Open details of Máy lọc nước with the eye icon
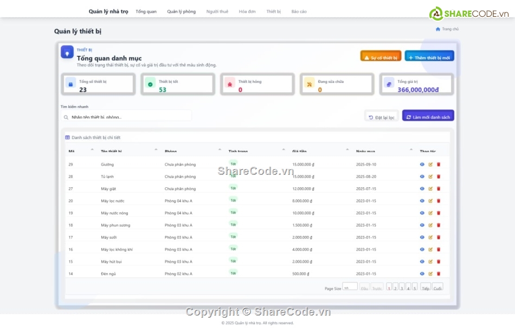 click(422, 201)
